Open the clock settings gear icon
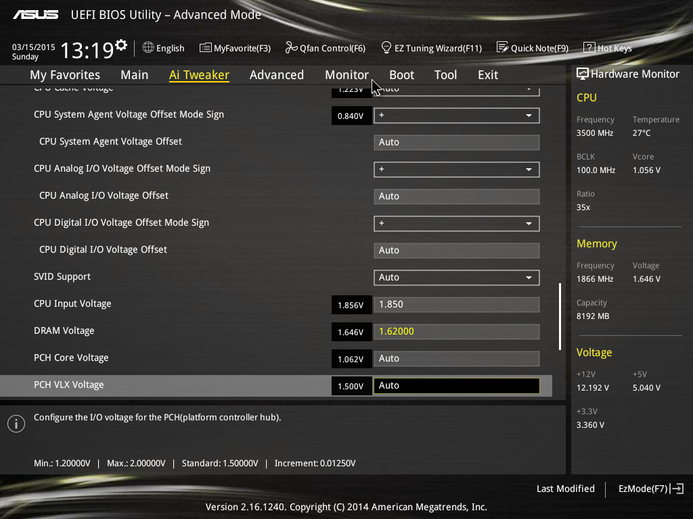This screenshot has width=693, height=519. pos(121,45)
